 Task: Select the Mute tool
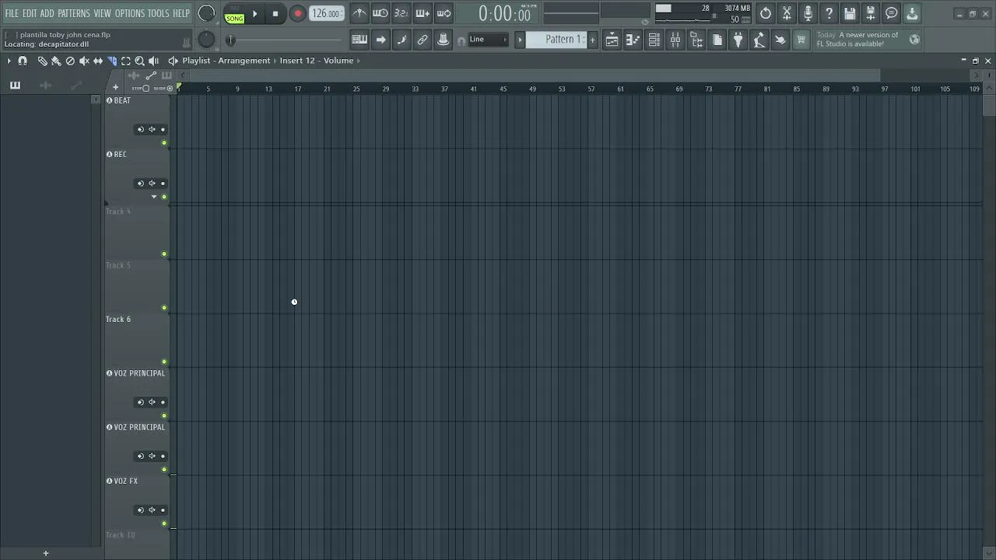point(84,61)
